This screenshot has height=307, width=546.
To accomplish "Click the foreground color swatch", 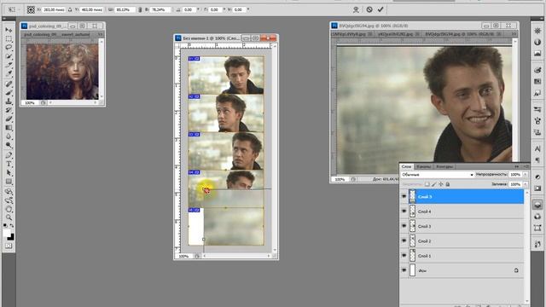I will tap(7, 233).
